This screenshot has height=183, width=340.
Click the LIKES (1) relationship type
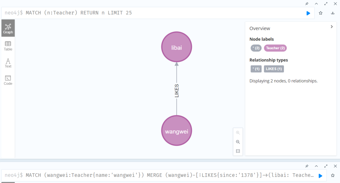click(x=274, y=69)
